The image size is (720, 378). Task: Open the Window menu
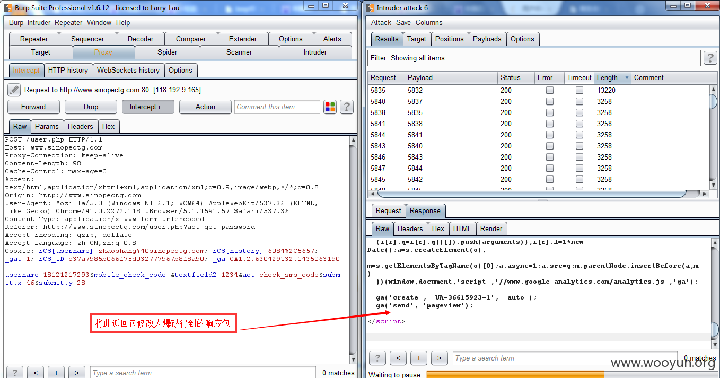tap(99, 22)
